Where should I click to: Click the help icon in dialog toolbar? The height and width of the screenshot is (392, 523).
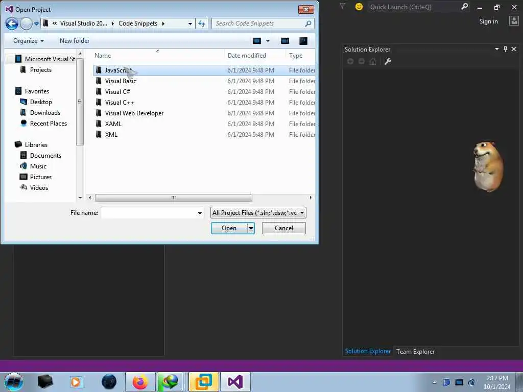point(303,41)
